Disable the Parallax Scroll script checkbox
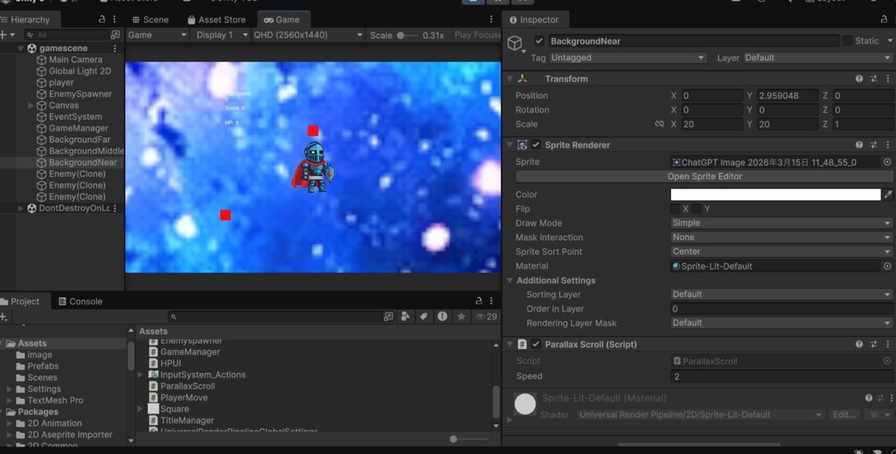This screenshot has width=896, height=454. point(536,344)
